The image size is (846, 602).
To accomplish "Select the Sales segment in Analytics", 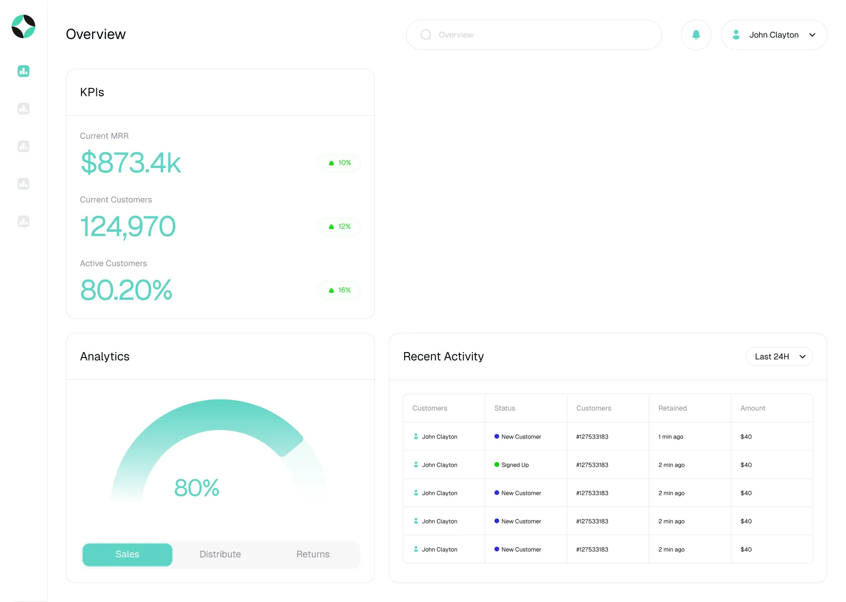I will [x=127, y=555].
